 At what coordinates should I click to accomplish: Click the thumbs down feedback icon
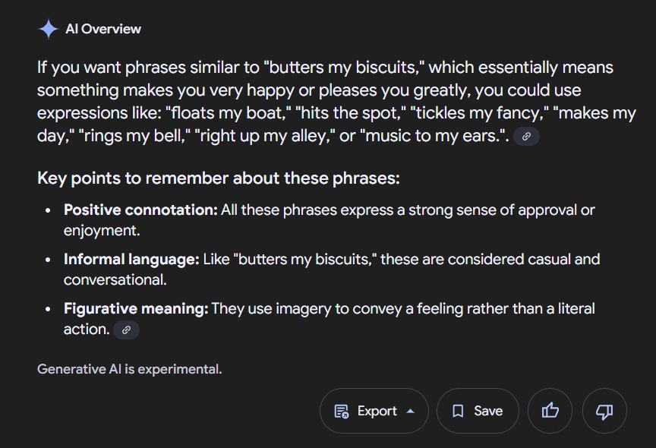click(604, 412)
